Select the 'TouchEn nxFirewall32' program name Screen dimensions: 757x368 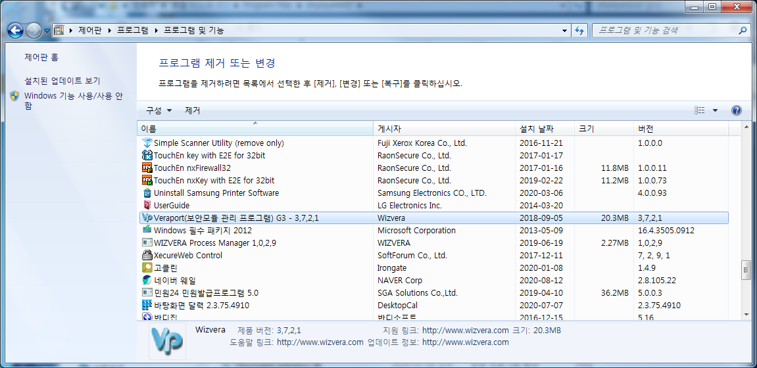pos(193,168)
